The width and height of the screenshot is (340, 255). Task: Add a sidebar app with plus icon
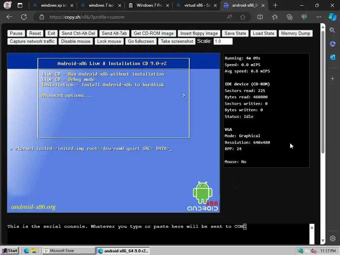pos(332,78)
